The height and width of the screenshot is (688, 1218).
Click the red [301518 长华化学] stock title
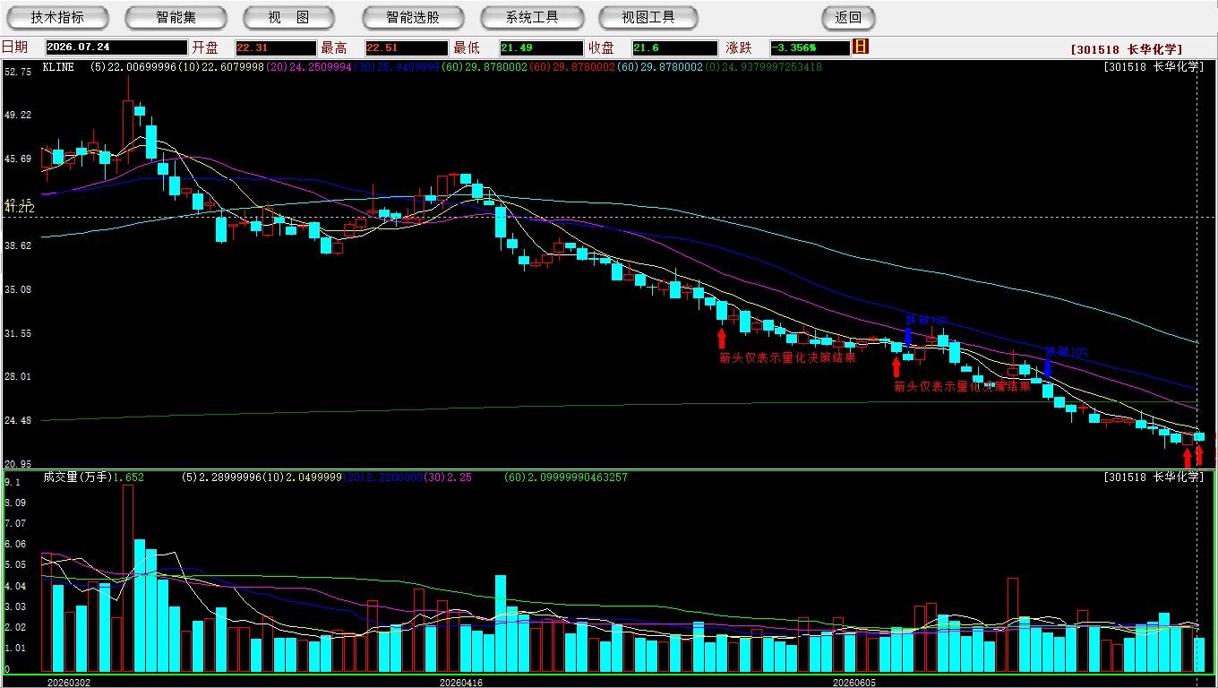(1127, 49)
